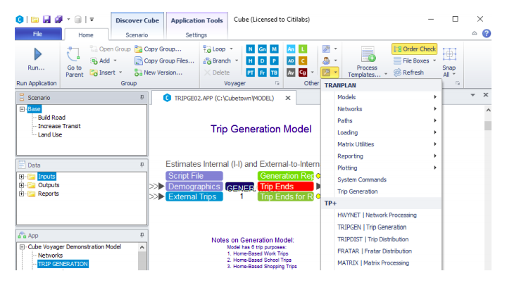Collapse the Base scenario node
Image resolution: width=507 pixels, height=290 pixels.
point(22,109)
